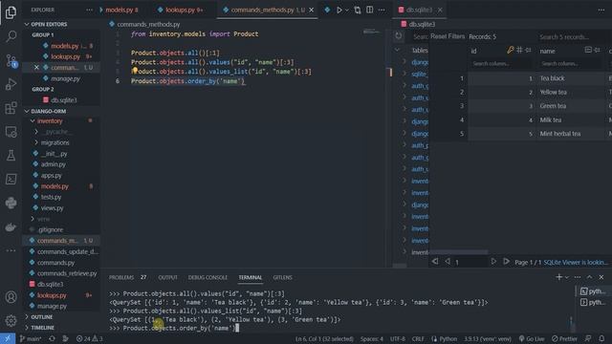The height and width of the screenshot is (344, 612).
Task: Open the Explorer view in activity bar
Action: [11, 12]
